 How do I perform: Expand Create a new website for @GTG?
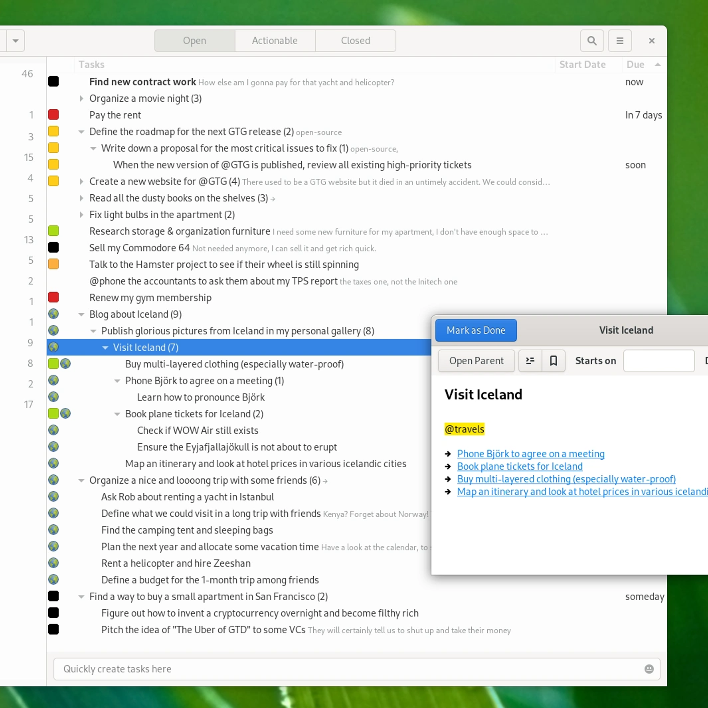[81, 181]
